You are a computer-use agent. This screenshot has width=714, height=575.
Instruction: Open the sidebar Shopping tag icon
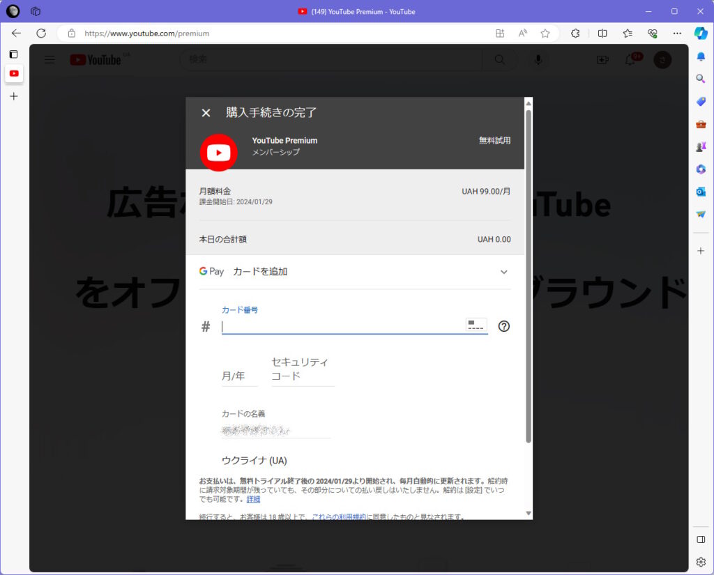(x=701, y=101)
